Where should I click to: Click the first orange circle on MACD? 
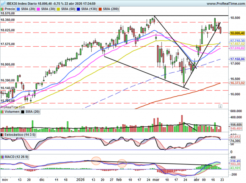(x=96, y=161)
